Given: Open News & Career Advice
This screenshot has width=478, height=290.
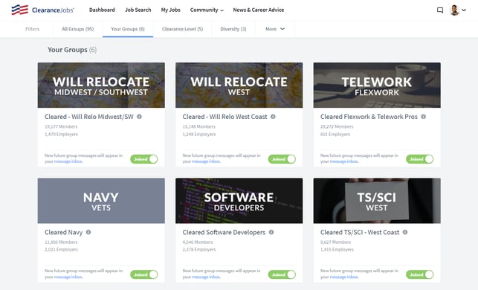Looking at the screenshot, I should point(259,10).
